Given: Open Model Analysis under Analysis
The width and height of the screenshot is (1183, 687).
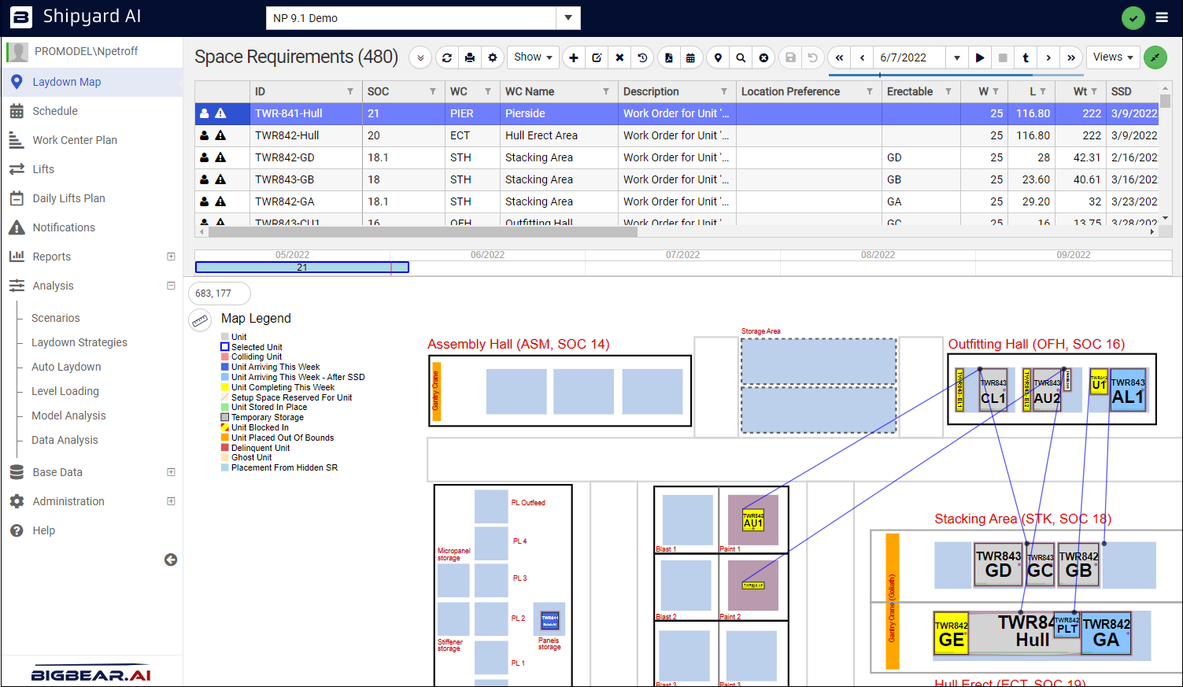Looking at the screenshot, I should 68,416.
